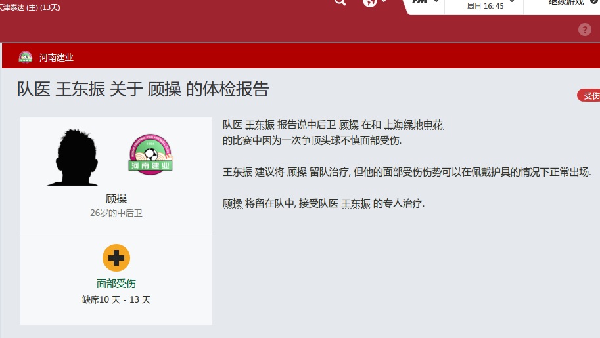Open the search magnifier icon

[340, 2]
